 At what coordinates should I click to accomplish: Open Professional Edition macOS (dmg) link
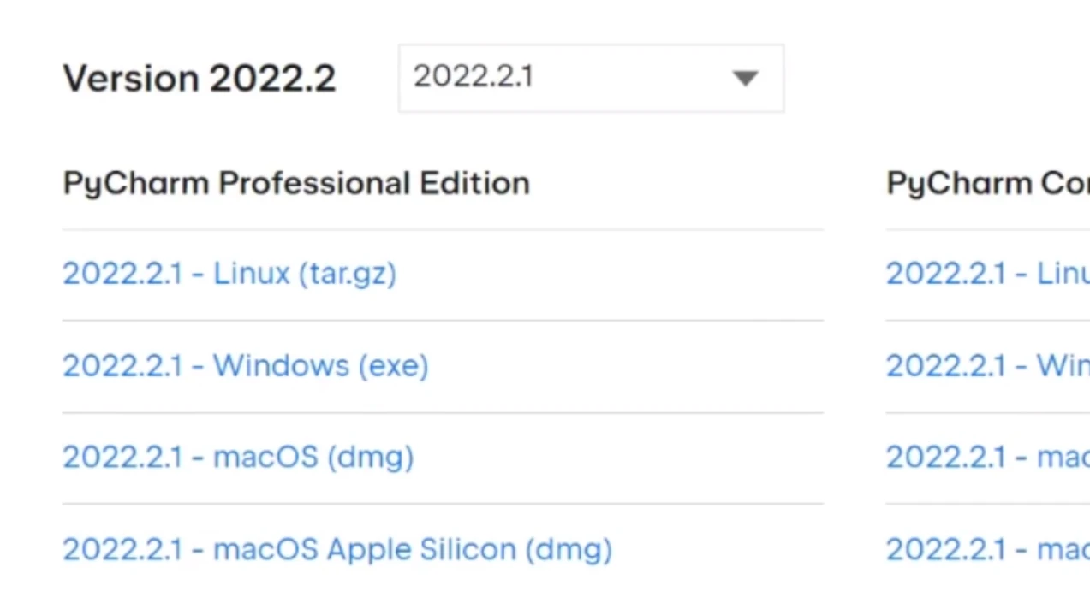click(238, 457)
